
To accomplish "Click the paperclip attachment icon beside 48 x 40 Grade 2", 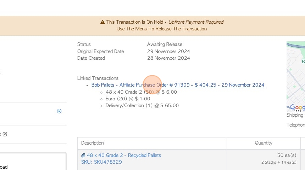I will pyautogui.click(x=83, y=155).
